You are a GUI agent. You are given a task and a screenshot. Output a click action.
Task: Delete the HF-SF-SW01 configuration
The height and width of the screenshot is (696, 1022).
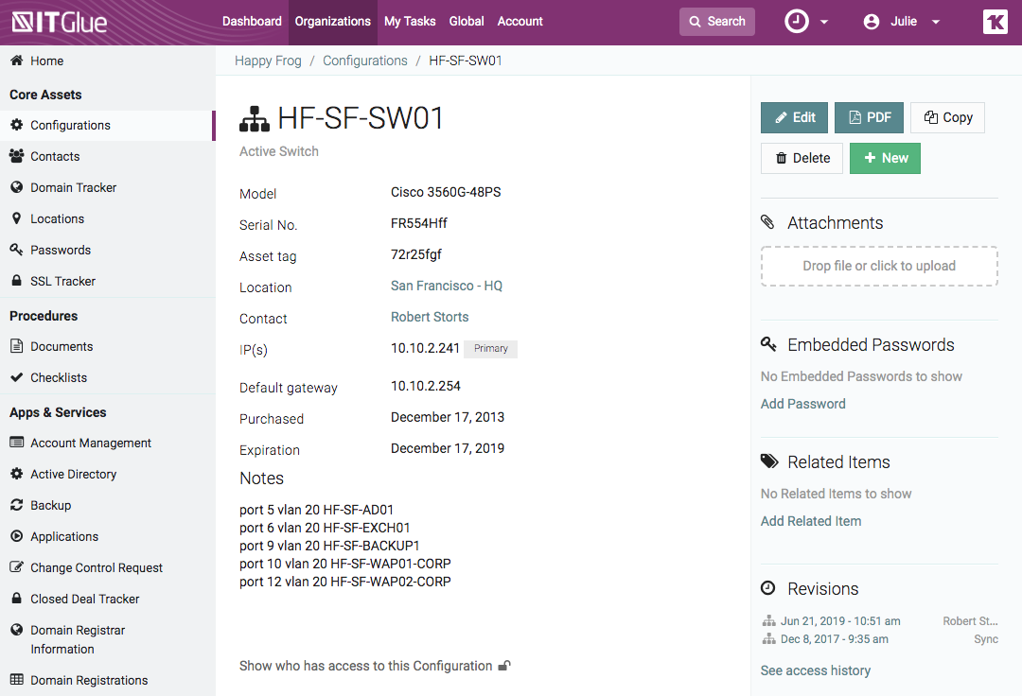[x=802, y=158]
